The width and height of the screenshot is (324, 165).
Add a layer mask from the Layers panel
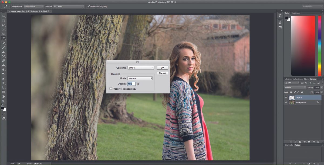coord(300,142)
